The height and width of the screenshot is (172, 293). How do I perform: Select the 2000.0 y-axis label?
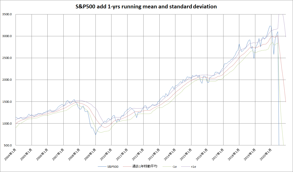pyautogui.click(x=7, y=80)
